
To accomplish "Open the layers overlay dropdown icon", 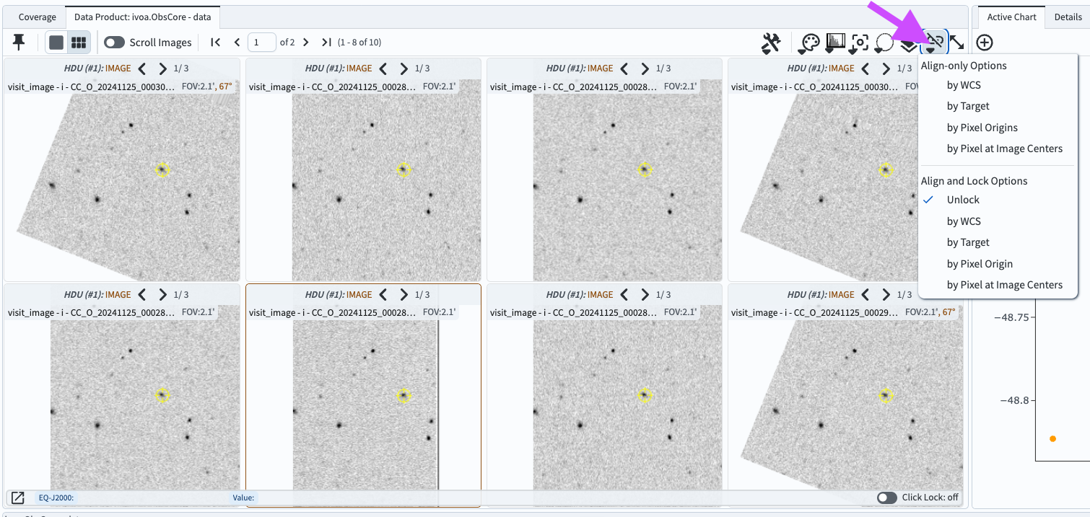I will coord(908,42).
